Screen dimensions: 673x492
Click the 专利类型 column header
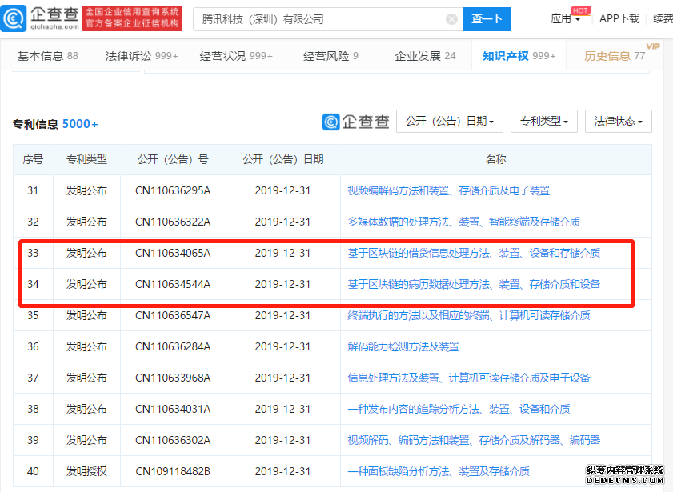[86, 159]
